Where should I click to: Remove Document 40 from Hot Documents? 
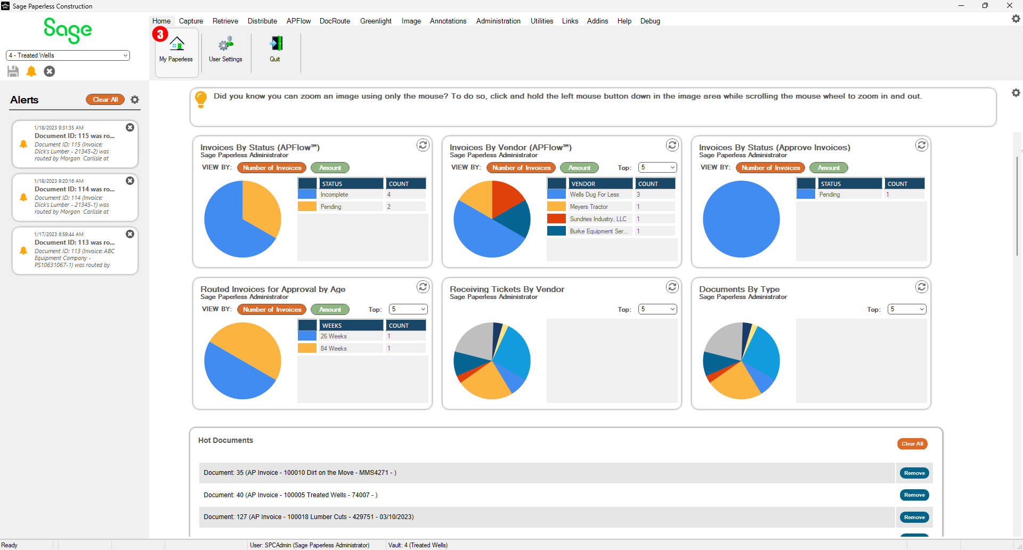(914, 495)
